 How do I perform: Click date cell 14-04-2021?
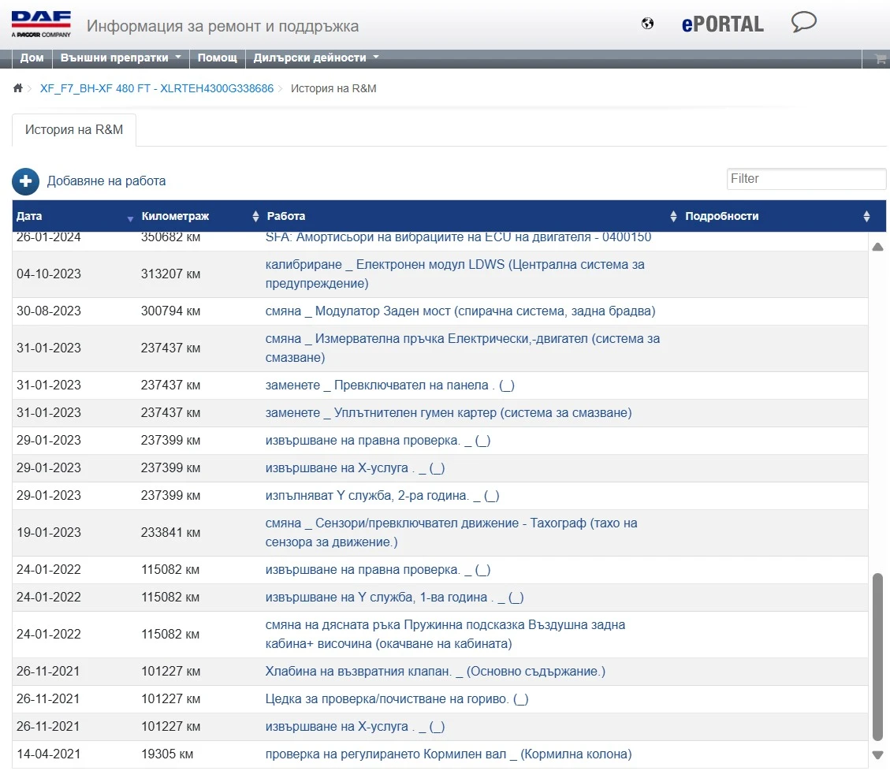point(49,754)
